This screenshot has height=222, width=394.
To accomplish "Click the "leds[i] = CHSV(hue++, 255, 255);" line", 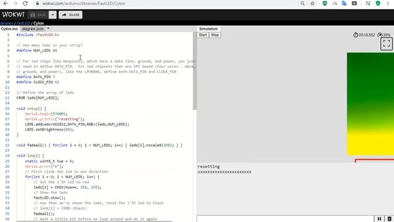I will 67,187.
